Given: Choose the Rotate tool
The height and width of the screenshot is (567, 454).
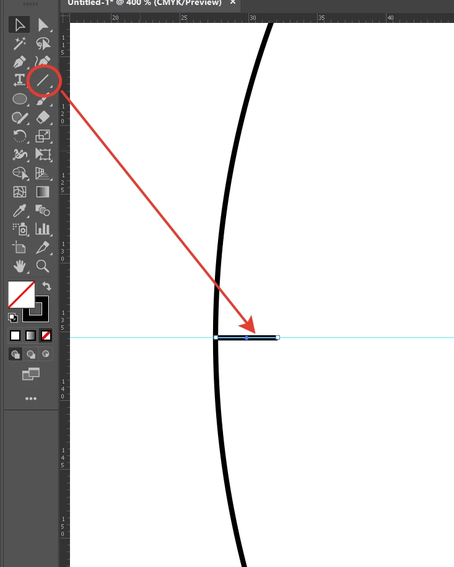Looking at the screenshot, I should pyautogui.click(x=20, y=136).
